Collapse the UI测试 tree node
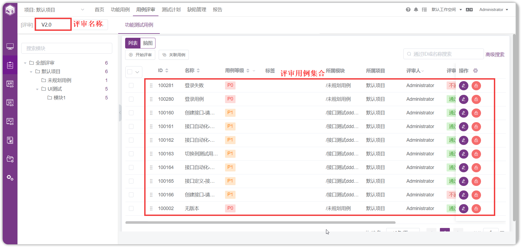The height and width of the screenshot is (247, 521). (37, 89)
